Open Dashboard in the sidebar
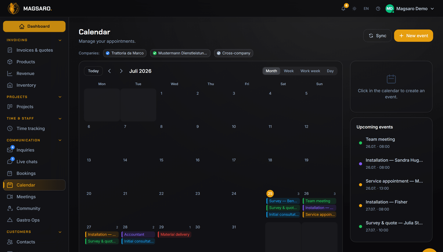This screenshot has height=252, width=443. [34, 26]
